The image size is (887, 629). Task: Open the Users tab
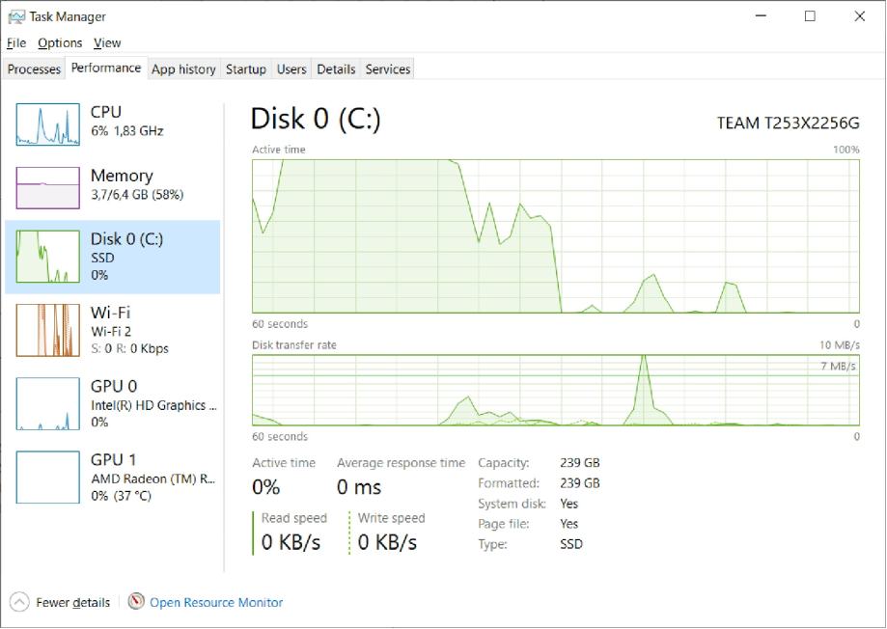pyautogui.click(x=291, y=69)
